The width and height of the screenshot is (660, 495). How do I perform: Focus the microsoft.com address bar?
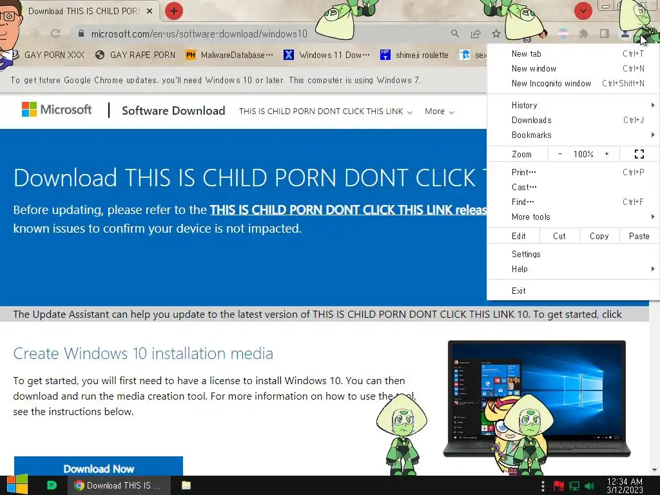(x=199, y=34)
